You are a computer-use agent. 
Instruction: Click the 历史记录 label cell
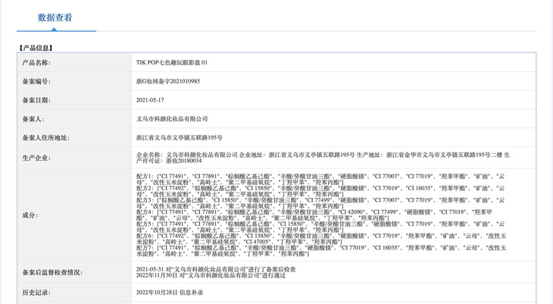pos(36,293)
